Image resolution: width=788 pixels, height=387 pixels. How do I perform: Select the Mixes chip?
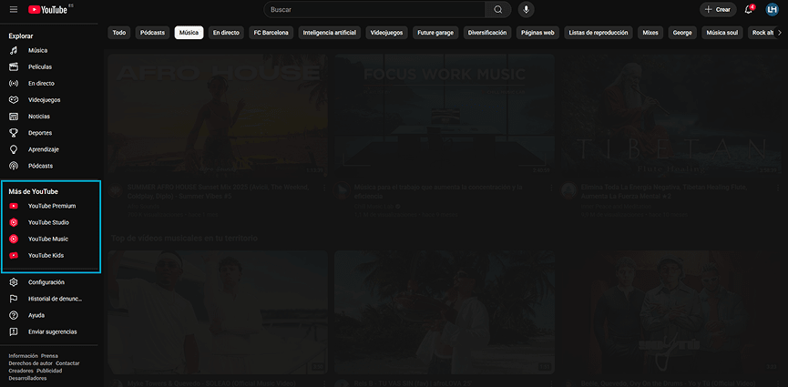tap(650, 33)
